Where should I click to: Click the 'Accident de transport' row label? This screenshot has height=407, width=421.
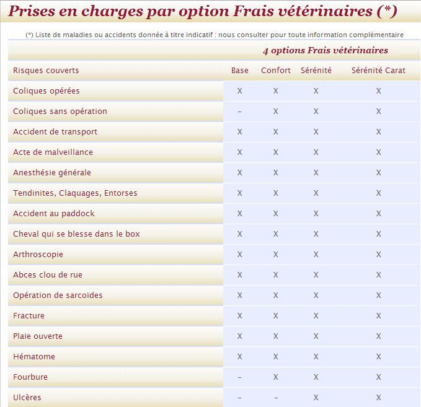coord(55,132)
